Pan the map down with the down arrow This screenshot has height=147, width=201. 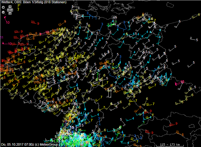coord(10,13)
